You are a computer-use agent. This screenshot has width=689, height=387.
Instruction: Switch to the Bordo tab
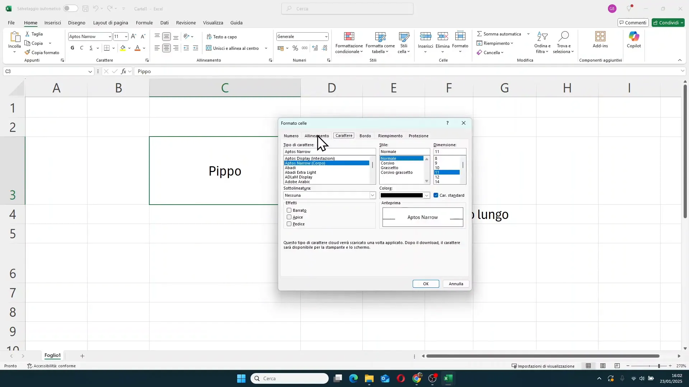[365, 136]
